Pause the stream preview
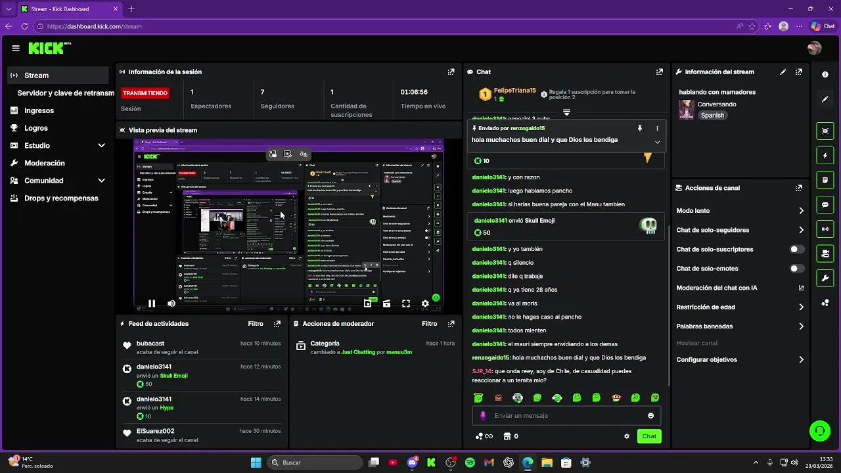Viewport: 841px width, 473px height. click(152, 304)
